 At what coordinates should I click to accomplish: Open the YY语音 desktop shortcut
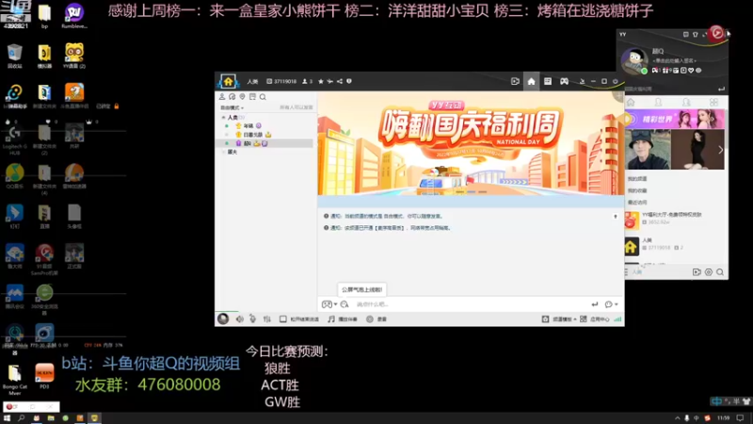pos(74,56)
